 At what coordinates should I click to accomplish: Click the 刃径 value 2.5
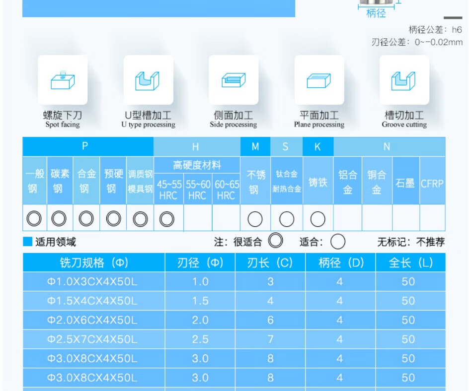(200, 339)
